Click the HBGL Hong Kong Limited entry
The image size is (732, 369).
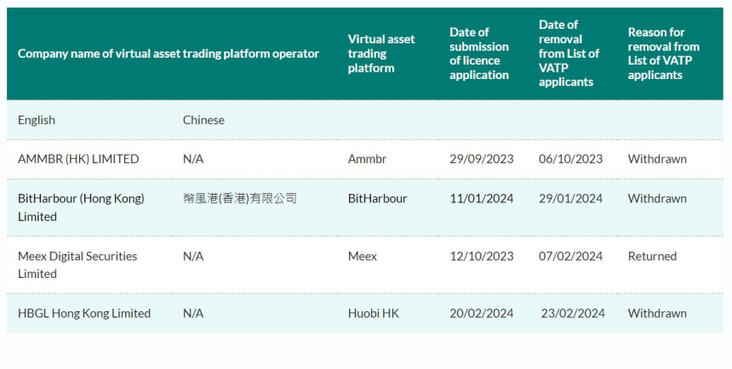pyautogui.click(x=84, y=313)
